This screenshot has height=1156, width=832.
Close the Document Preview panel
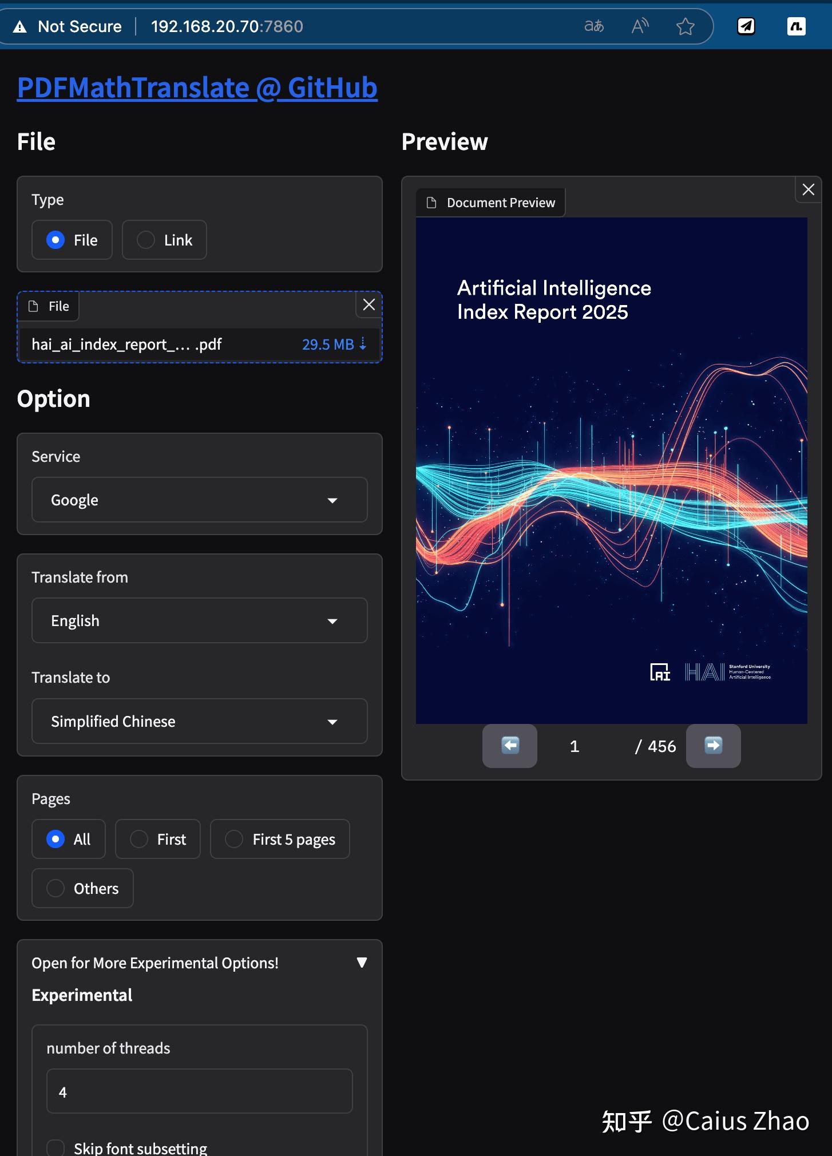(x=809, y=189)
